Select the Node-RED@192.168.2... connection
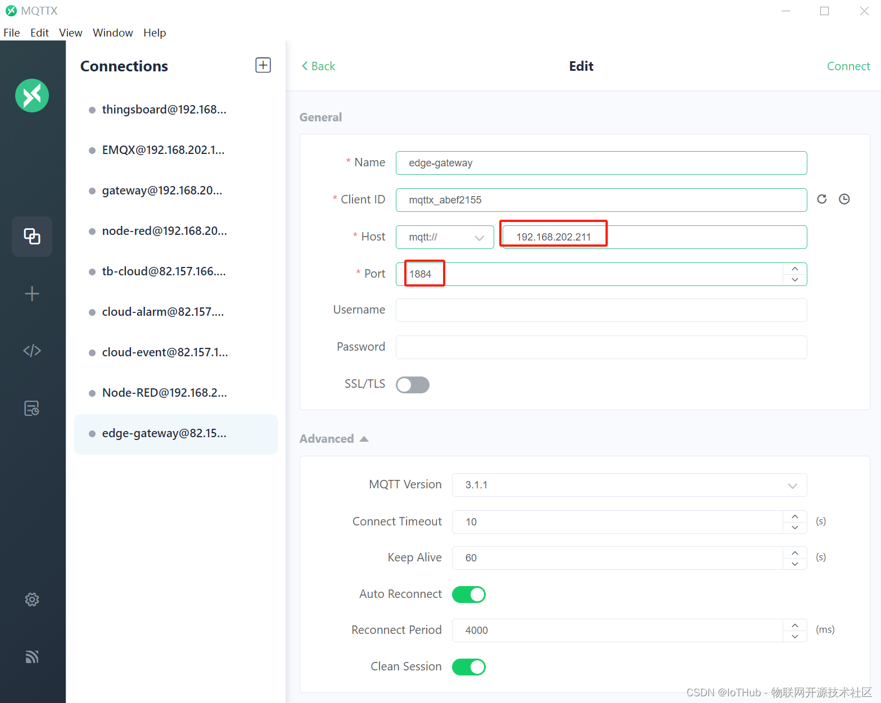Viewport: 881px width, 703px height. (176, 393)
